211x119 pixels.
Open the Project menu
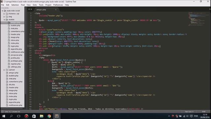48,5
